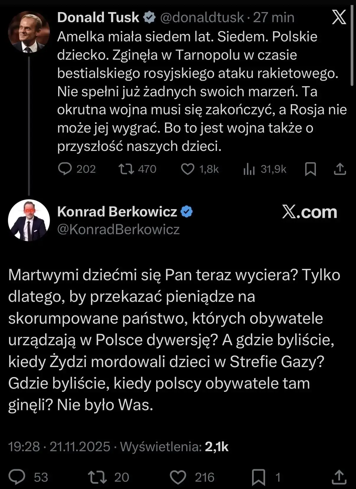Image resolution: width=356 pixels, height=489 pixels.
Task: Click Berkowicz's verified checkmark
Action: (187, 211)
